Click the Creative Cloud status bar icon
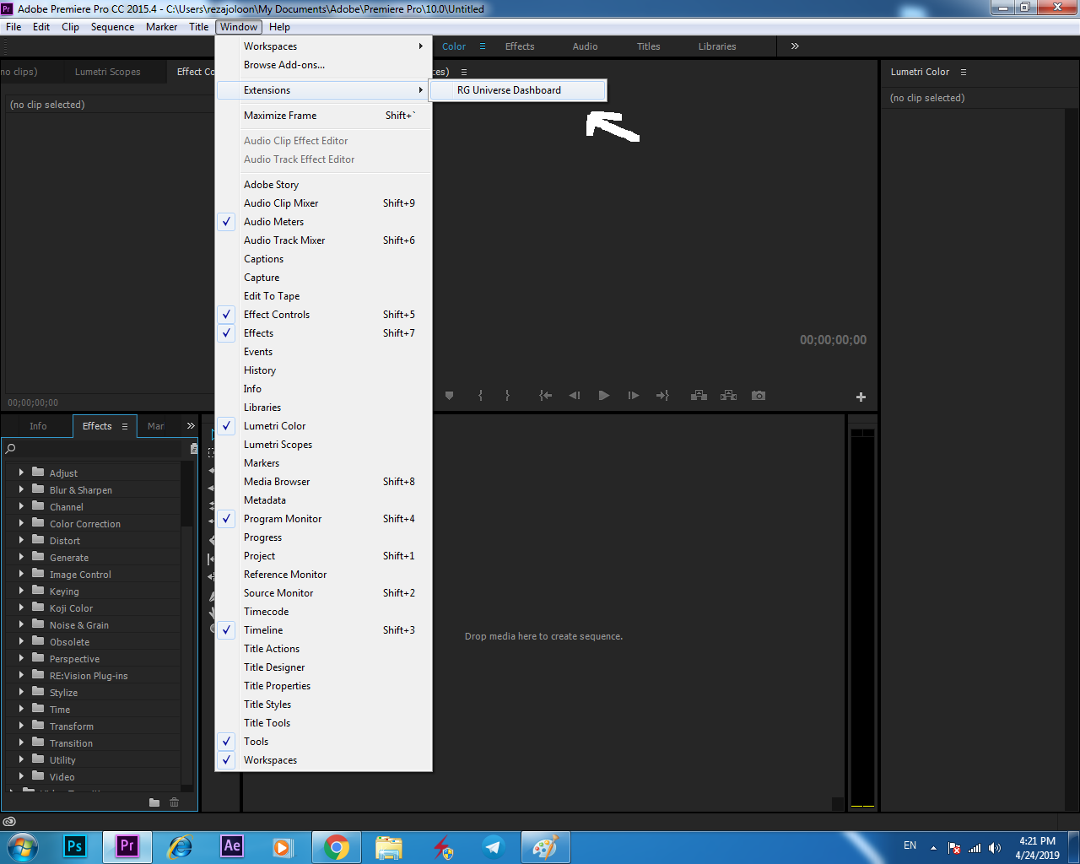The image size is (1080, 864). click(9, 822)
